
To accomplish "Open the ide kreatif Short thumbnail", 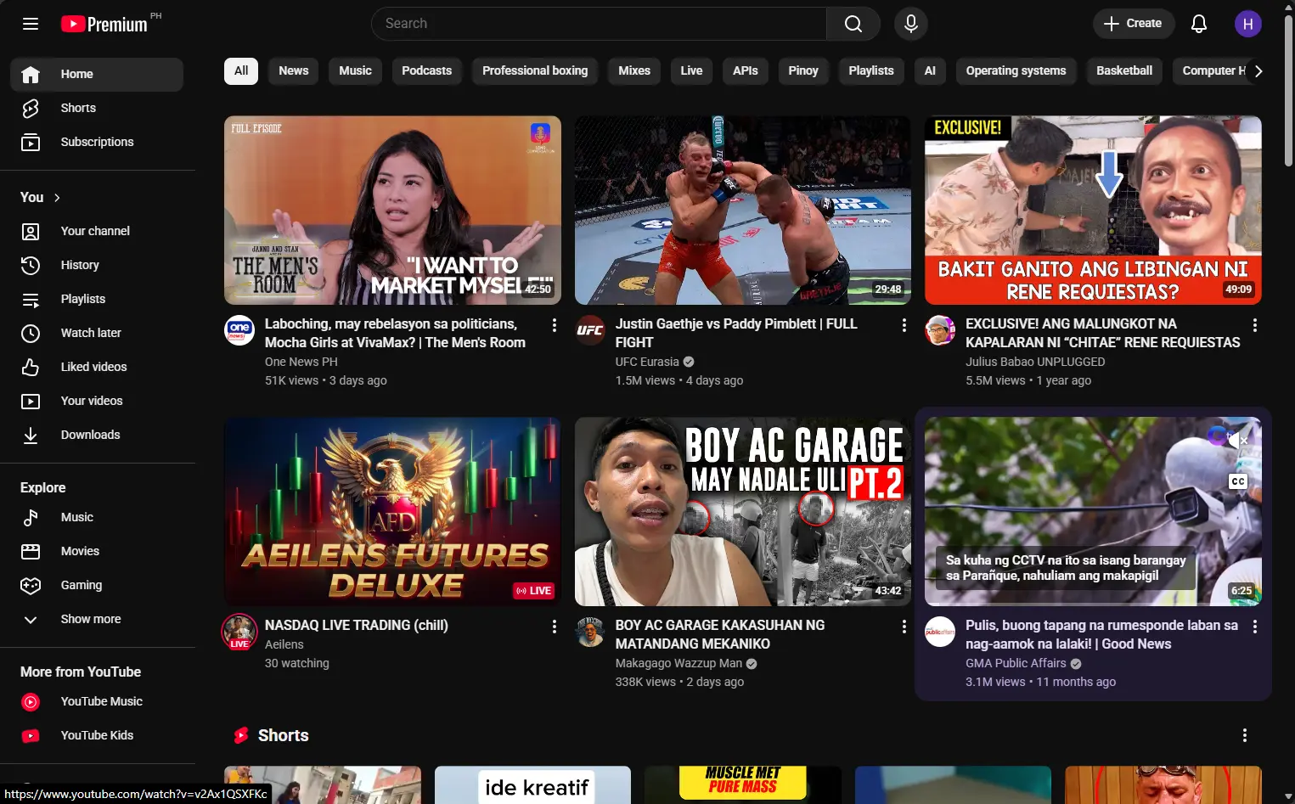I will tap(532, 785).
